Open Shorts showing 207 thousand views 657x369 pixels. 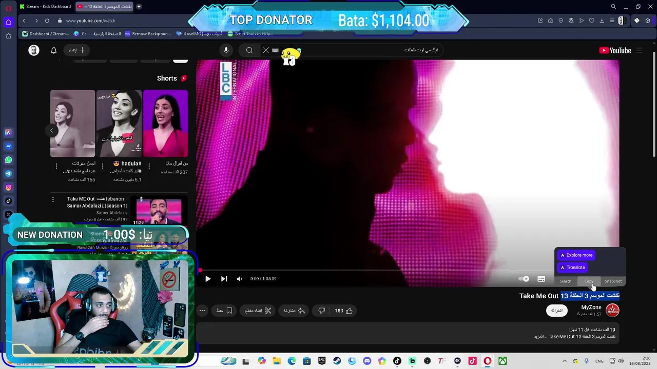165,124
